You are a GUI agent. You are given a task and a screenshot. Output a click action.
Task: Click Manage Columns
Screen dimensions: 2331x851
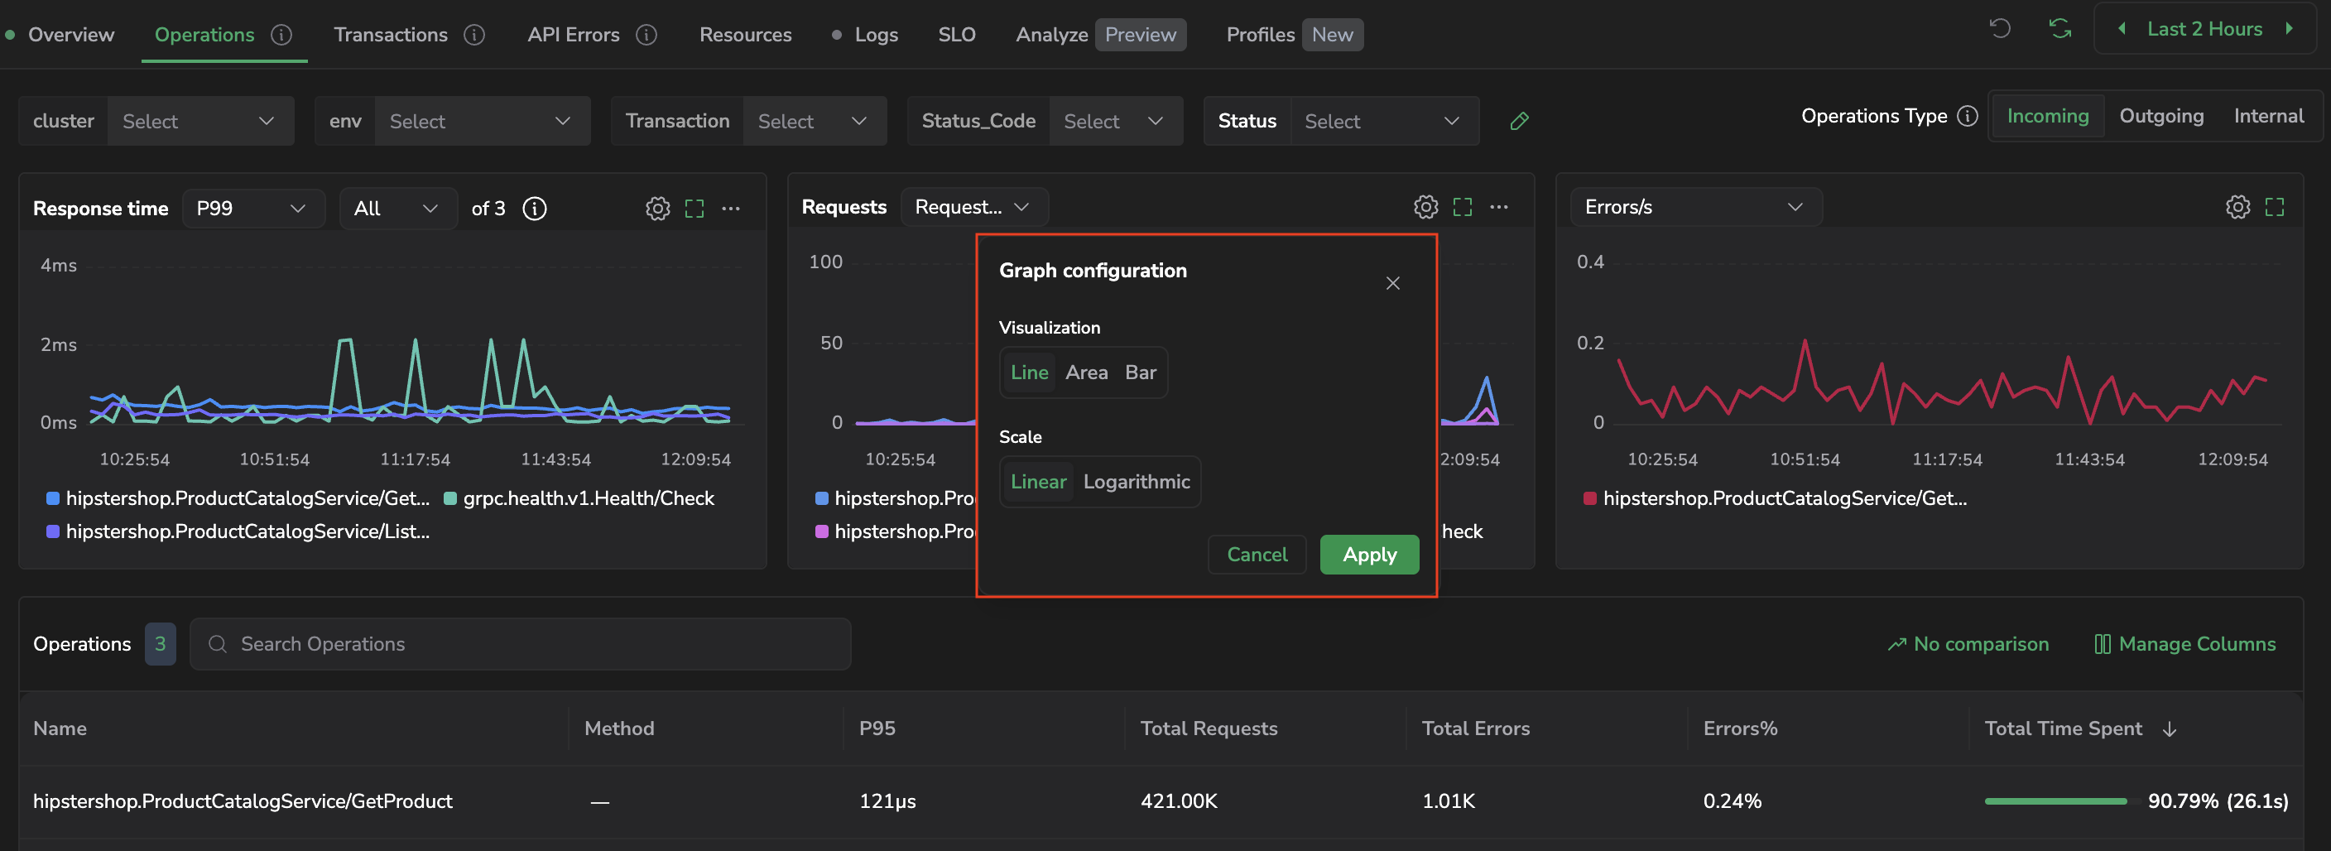pos(2184,644)
